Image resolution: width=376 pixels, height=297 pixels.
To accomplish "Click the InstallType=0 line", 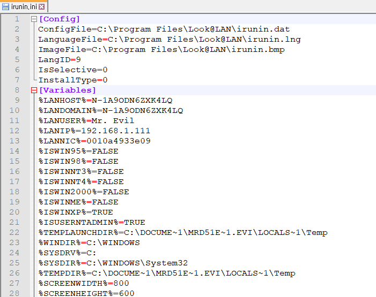I will coord(73,80).
